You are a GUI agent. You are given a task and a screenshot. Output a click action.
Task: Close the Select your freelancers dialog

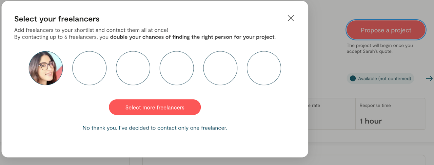tap(291, 18)
